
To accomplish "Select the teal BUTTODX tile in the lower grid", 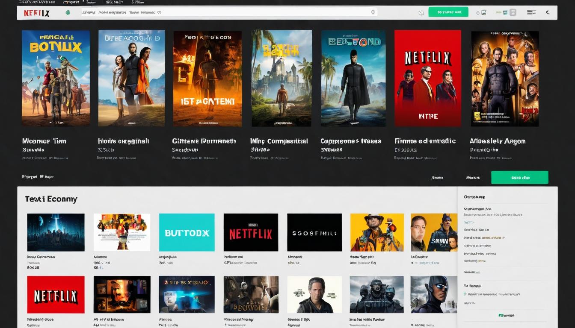I will (187, 232).
